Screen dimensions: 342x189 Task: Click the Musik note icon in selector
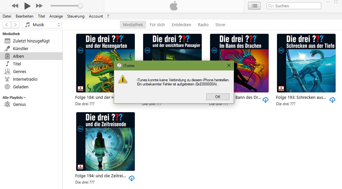(27, 25)
